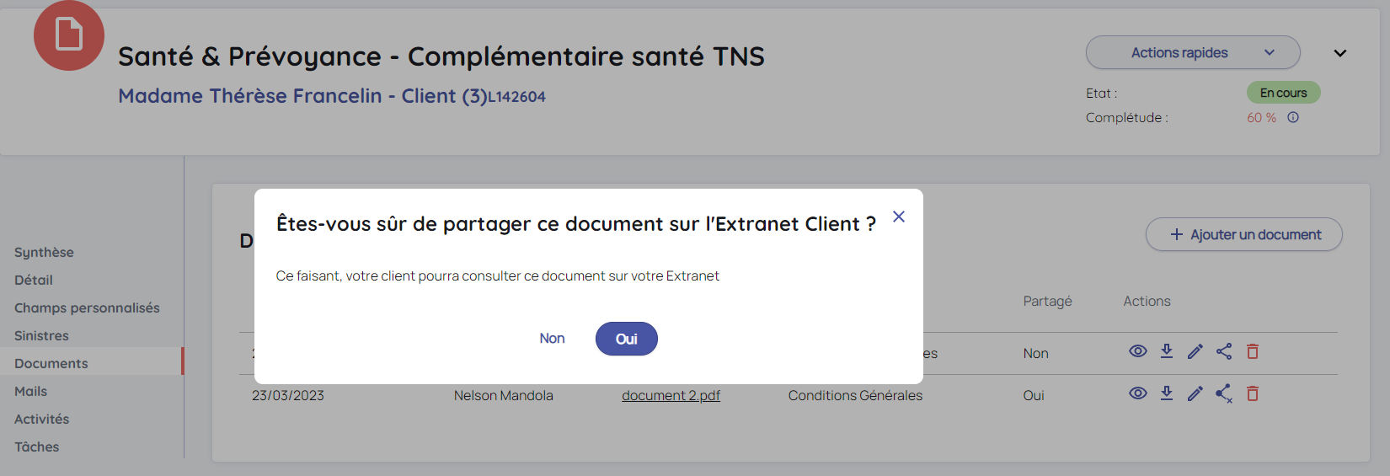Image resolution: width=1390 pixels, height=476 pixels.
Task: View document 2.pdf with the eye icon
Action: click(1137, 393)
